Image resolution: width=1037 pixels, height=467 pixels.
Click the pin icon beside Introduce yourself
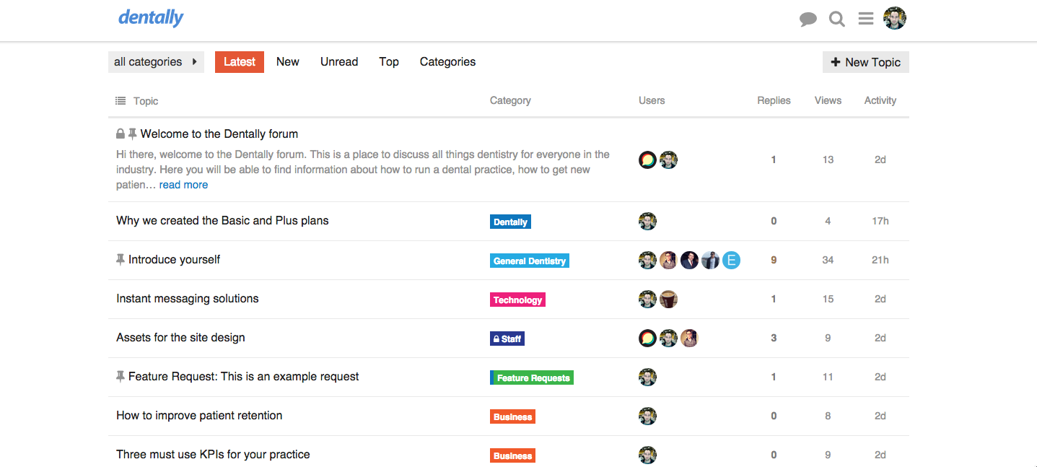[x=121, y=260]
